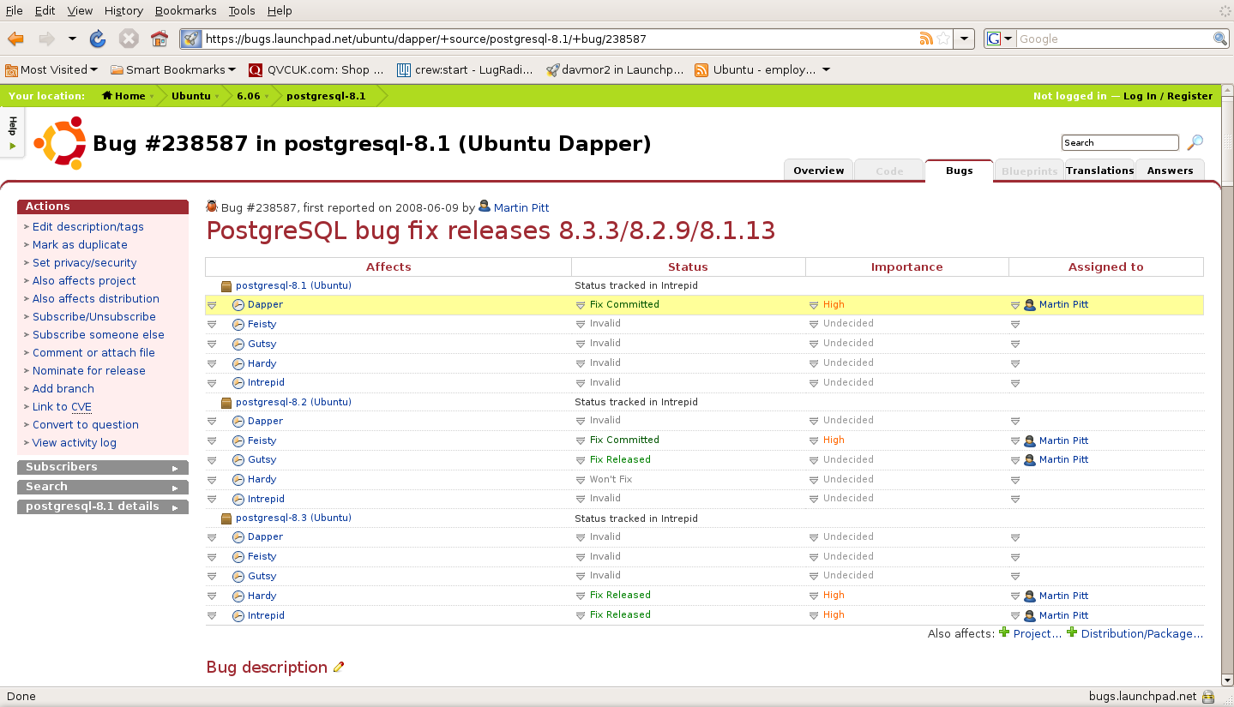This screenshot has height=707, width=1234.
Task: Click the postgresql-8.1 (Ubuntu) package icon
Action: pyautogui.click(x=226, y=286)
